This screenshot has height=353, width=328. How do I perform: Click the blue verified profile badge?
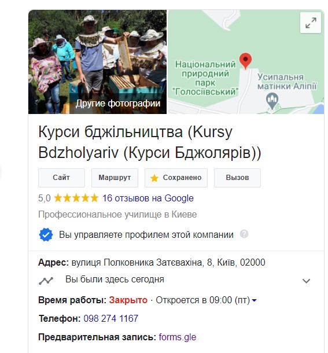pyautogui.click(x=46, y=234)
